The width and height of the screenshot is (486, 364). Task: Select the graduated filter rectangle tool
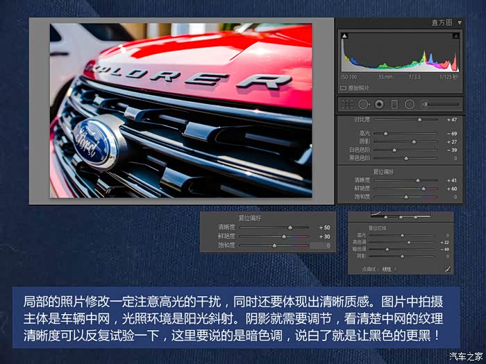click(394, 104)
